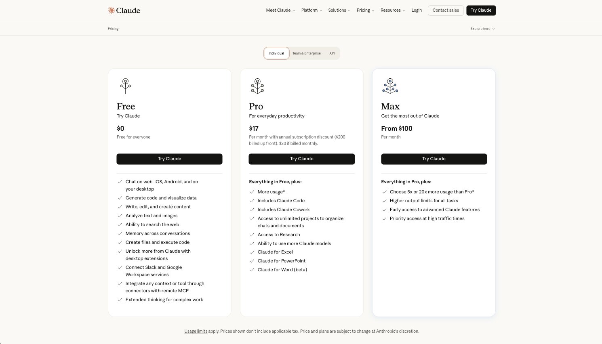Click 'Unlock more from Claude with desktop extensions'

pos(158,255)
